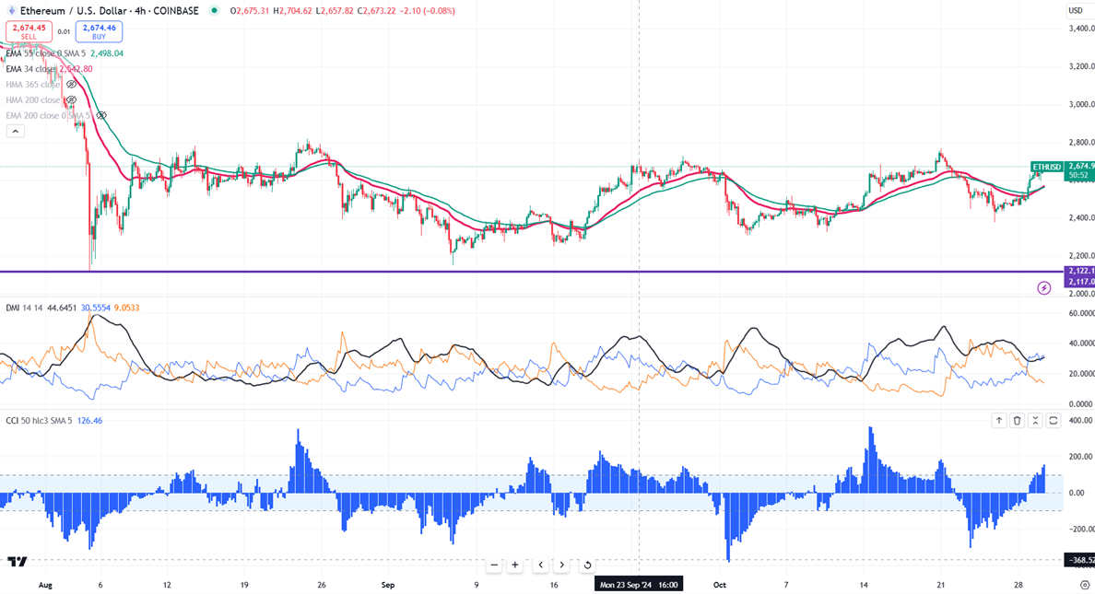Screen dimensions: 1095x594
Task: Maximize the CCI pane
Action: 1054,420
